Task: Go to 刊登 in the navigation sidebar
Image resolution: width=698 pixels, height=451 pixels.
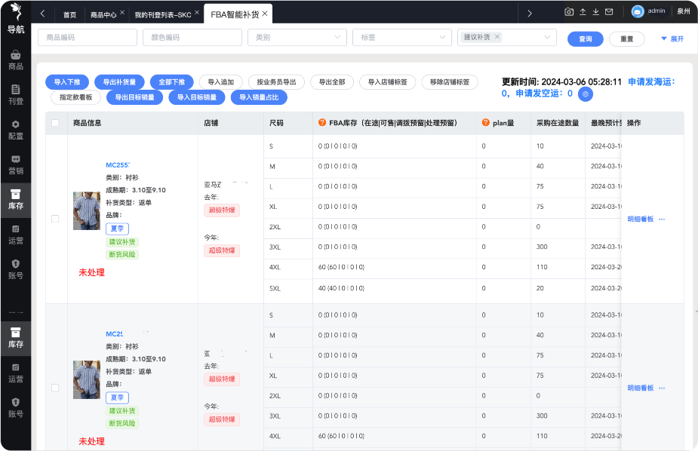Action: (15, 94)
